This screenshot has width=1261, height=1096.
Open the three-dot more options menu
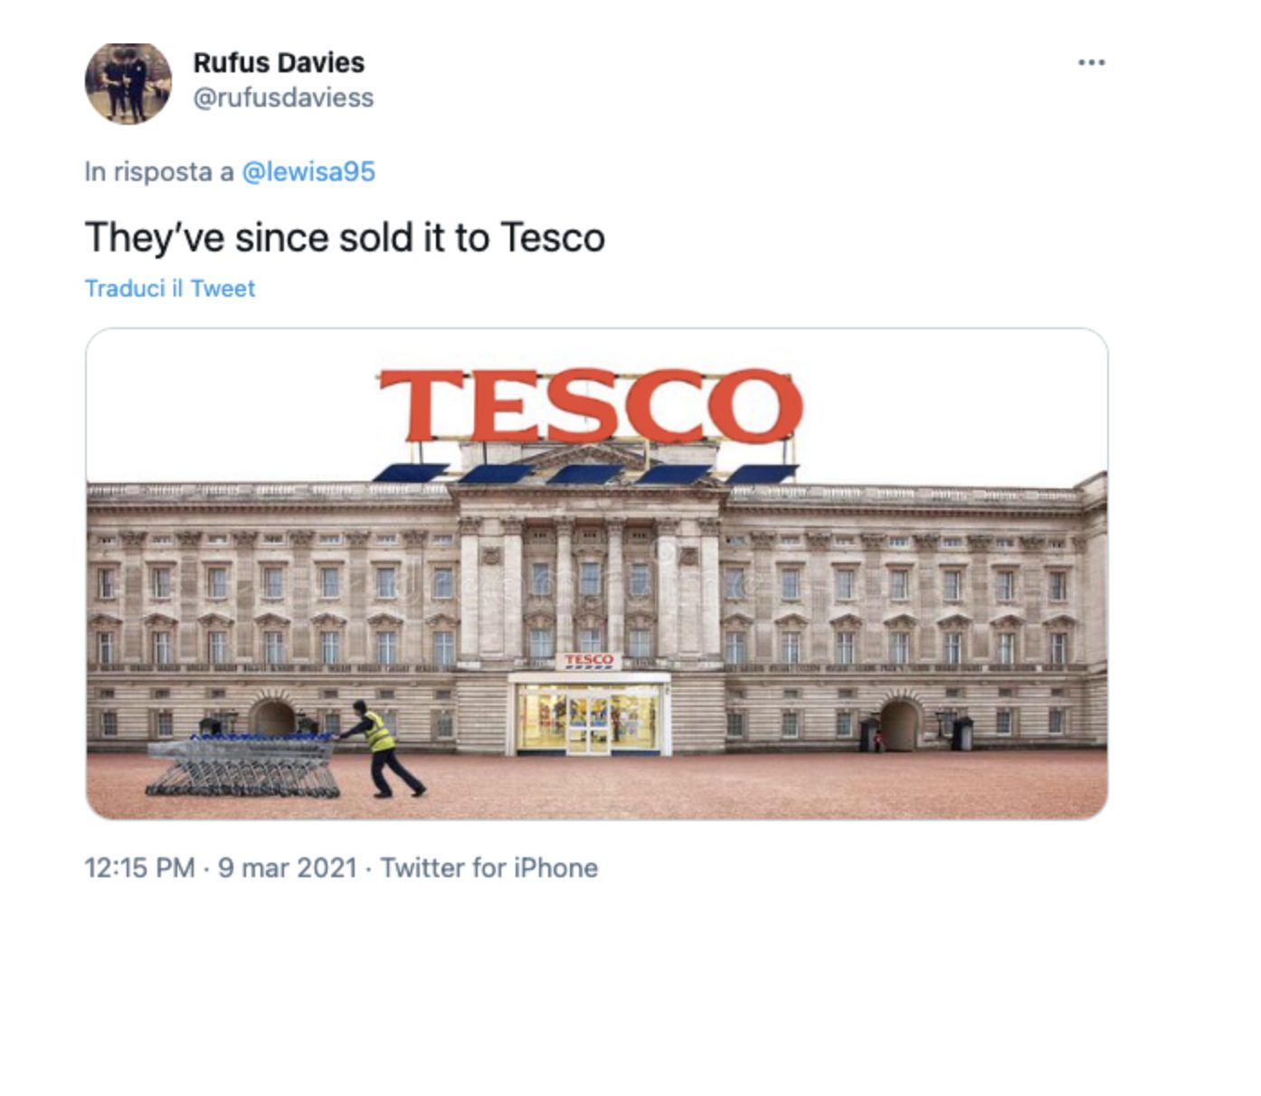tap(1092, 62)
